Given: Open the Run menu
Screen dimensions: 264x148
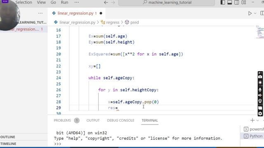Looking at the screenshot, I should pos(64,2).
